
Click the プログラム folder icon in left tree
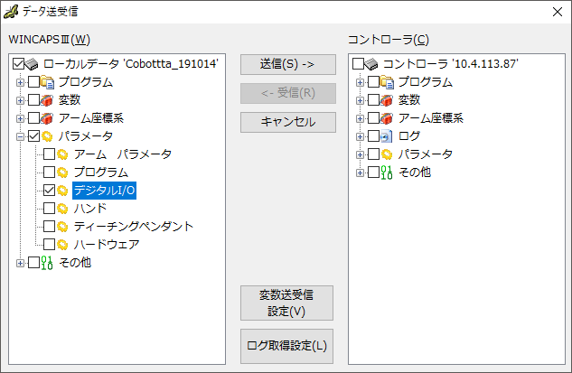pos(48,82)
